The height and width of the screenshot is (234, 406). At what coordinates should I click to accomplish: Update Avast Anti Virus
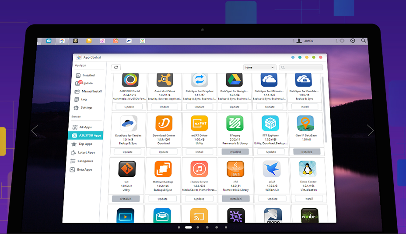(x=164, y=107)
